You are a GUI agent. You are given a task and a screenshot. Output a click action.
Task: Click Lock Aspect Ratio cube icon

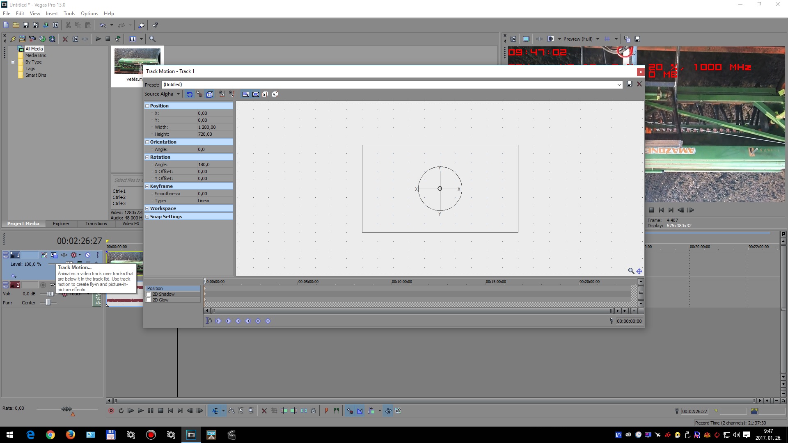point(210,94)
